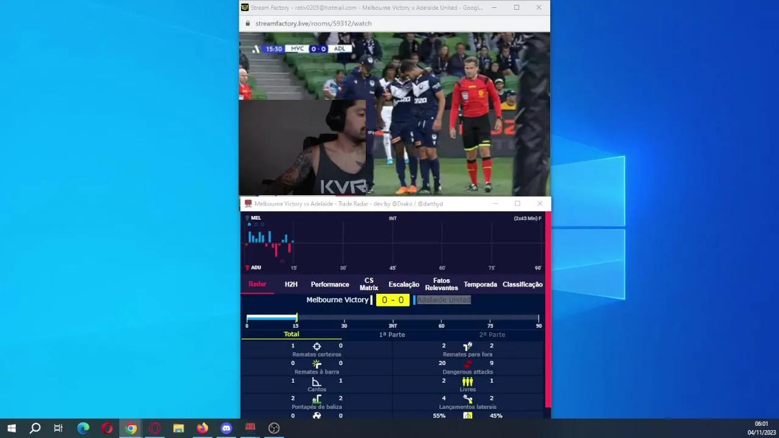Open the Windows Start menu
Viewport: 779px width, 438px height.
pos(12,428)
